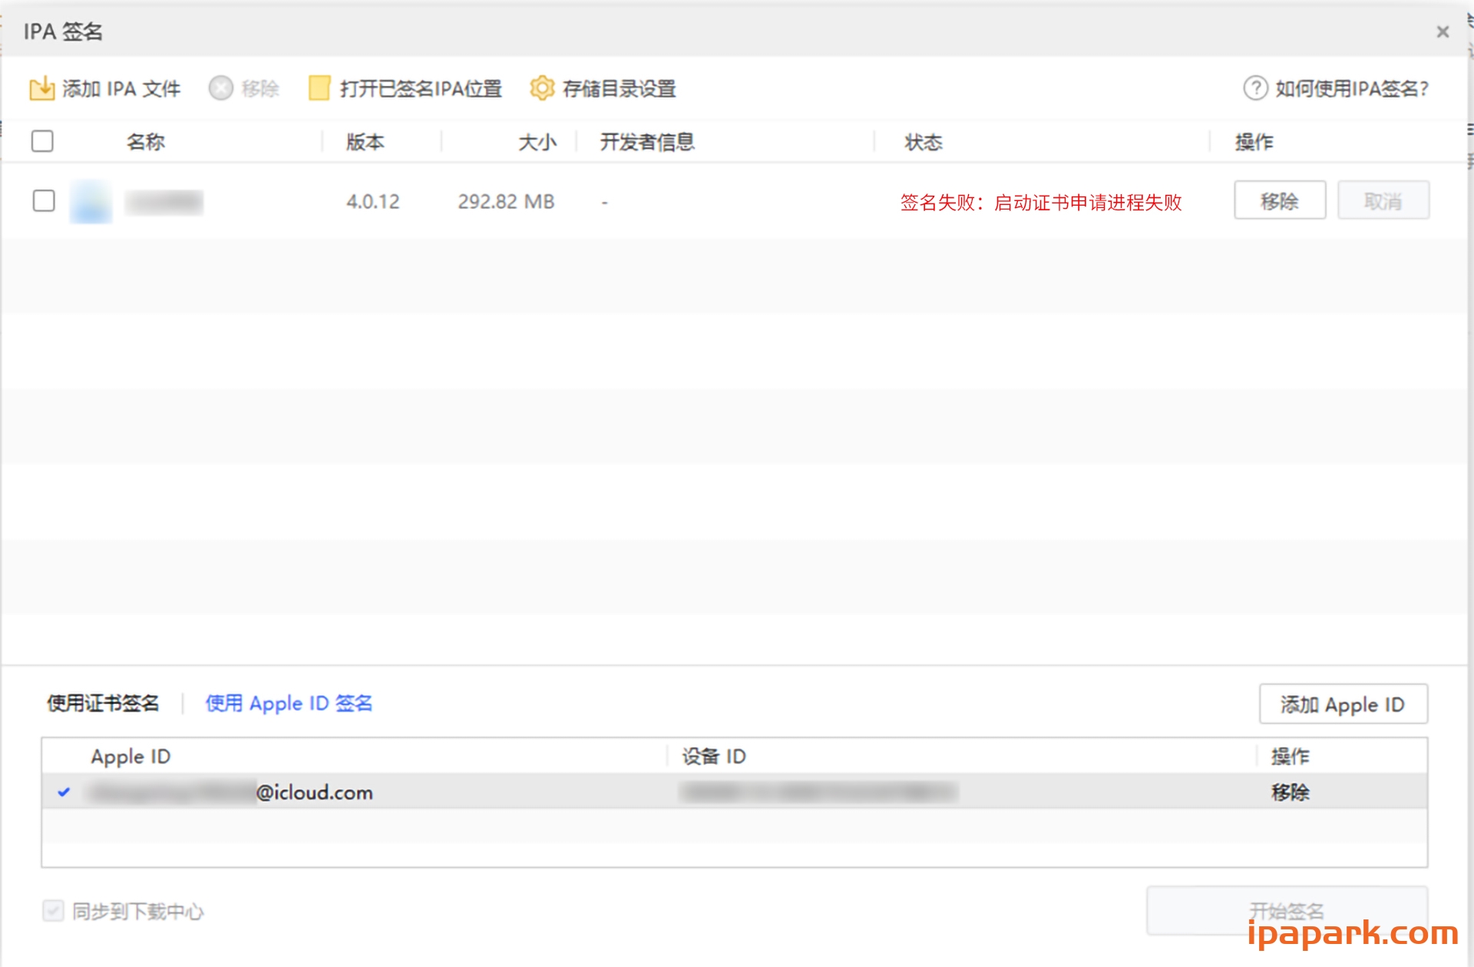Click the 添加 Apple ID button
Screen dimensions: 1474x967
coord(1343,704)
